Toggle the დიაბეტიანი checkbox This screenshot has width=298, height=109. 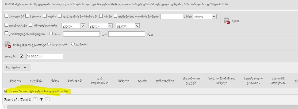pyautogui.click(x=6, y=25)
